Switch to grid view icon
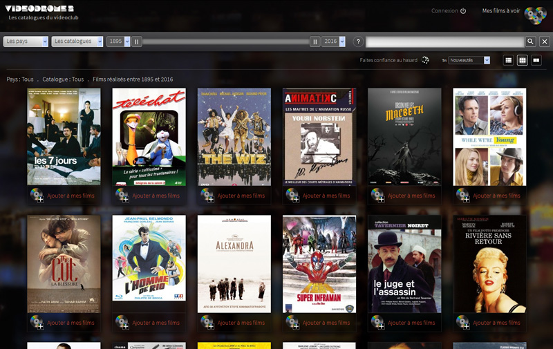The width and height of the screenshot is (553, 349). 523,60
